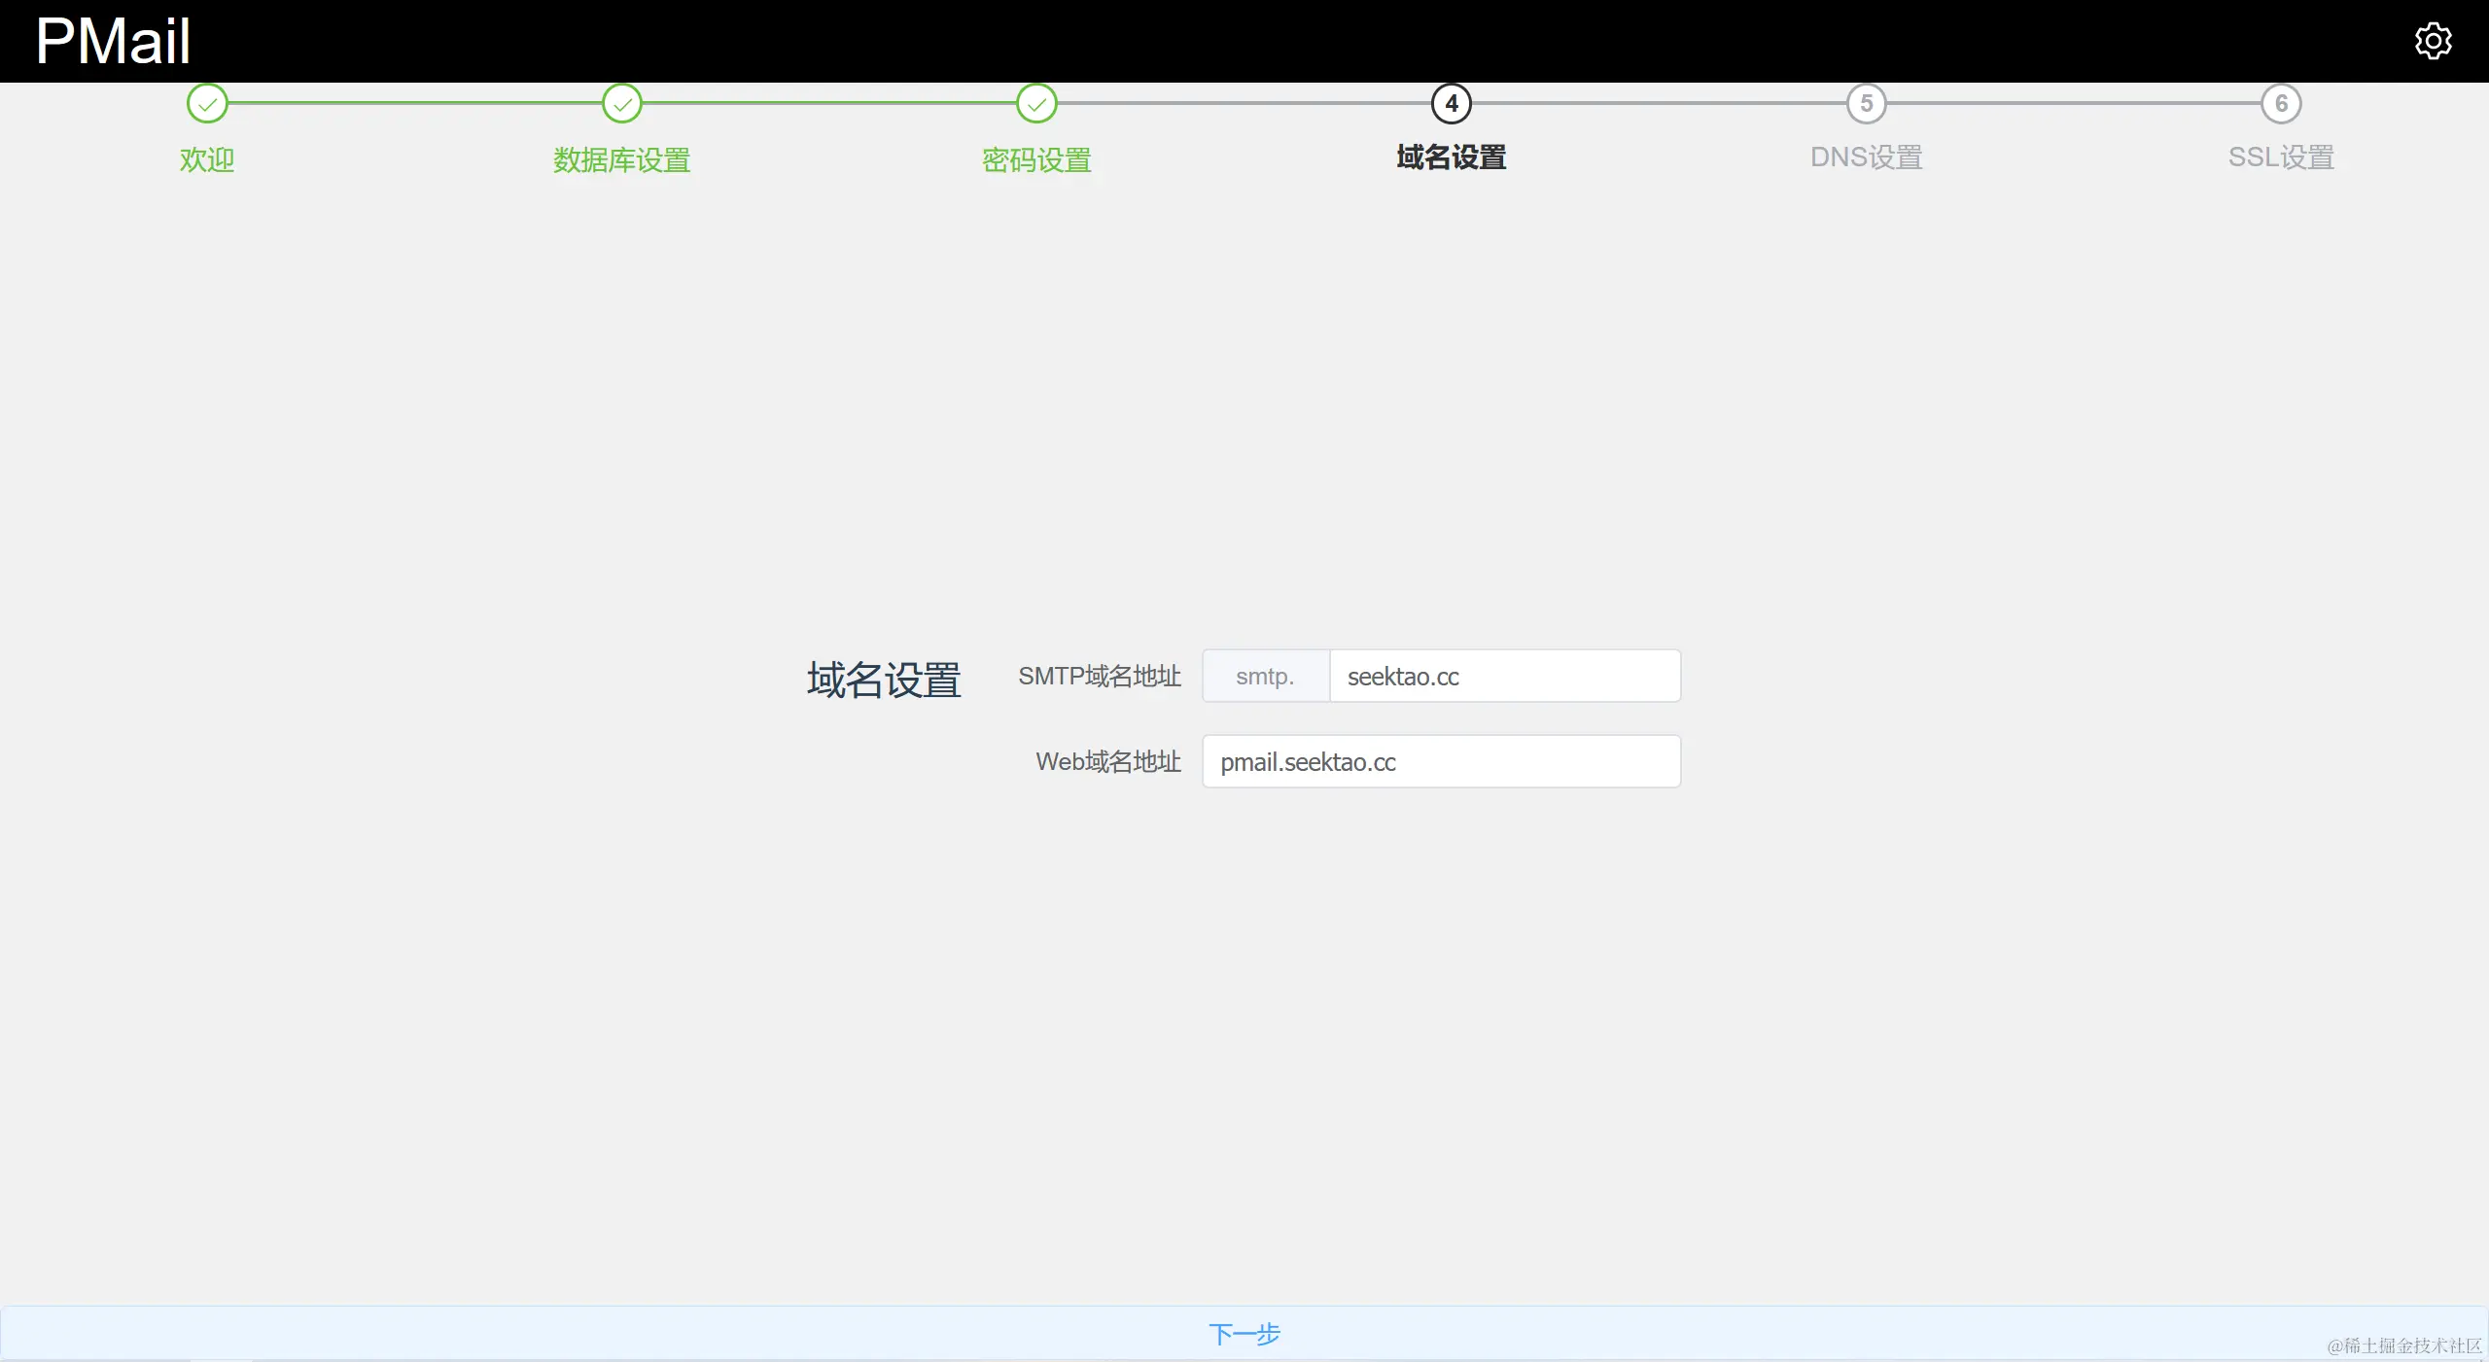Select the pmail.seektao.cc Web domain field
Image resolution: width=2489 pixels, height=1362 pixels.
(1441, 762)
